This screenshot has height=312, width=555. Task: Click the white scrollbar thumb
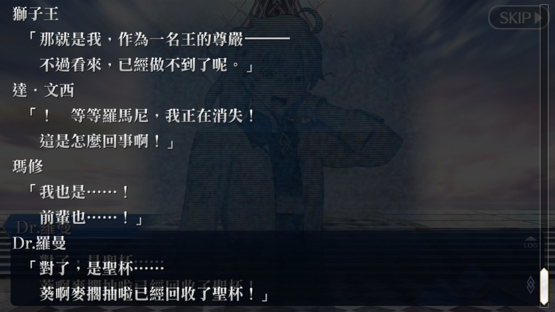tap(544, 287)
